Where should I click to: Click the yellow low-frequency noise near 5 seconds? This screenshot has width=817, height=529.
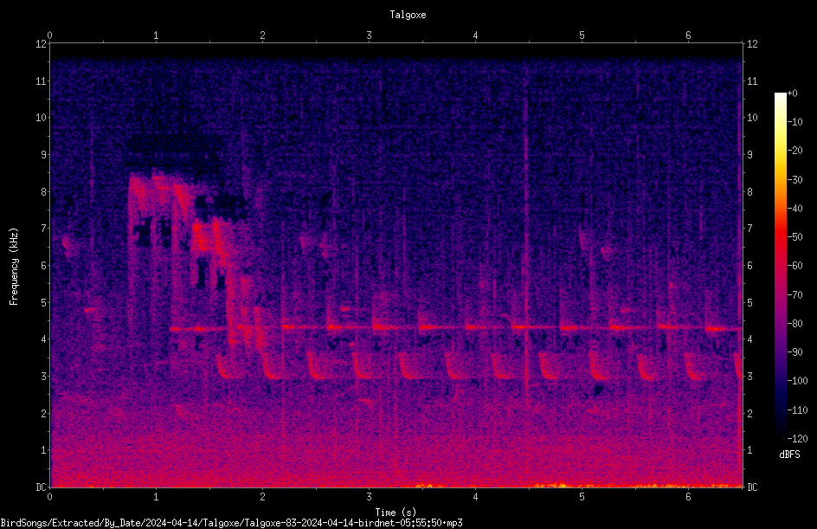[x=560, y=486]
